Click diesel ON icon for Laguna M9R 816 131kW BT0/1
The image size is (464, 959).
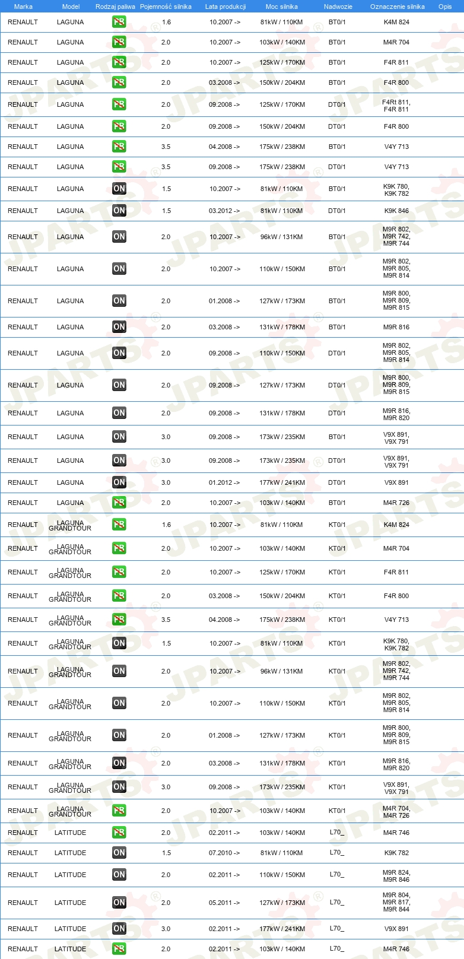119,327
